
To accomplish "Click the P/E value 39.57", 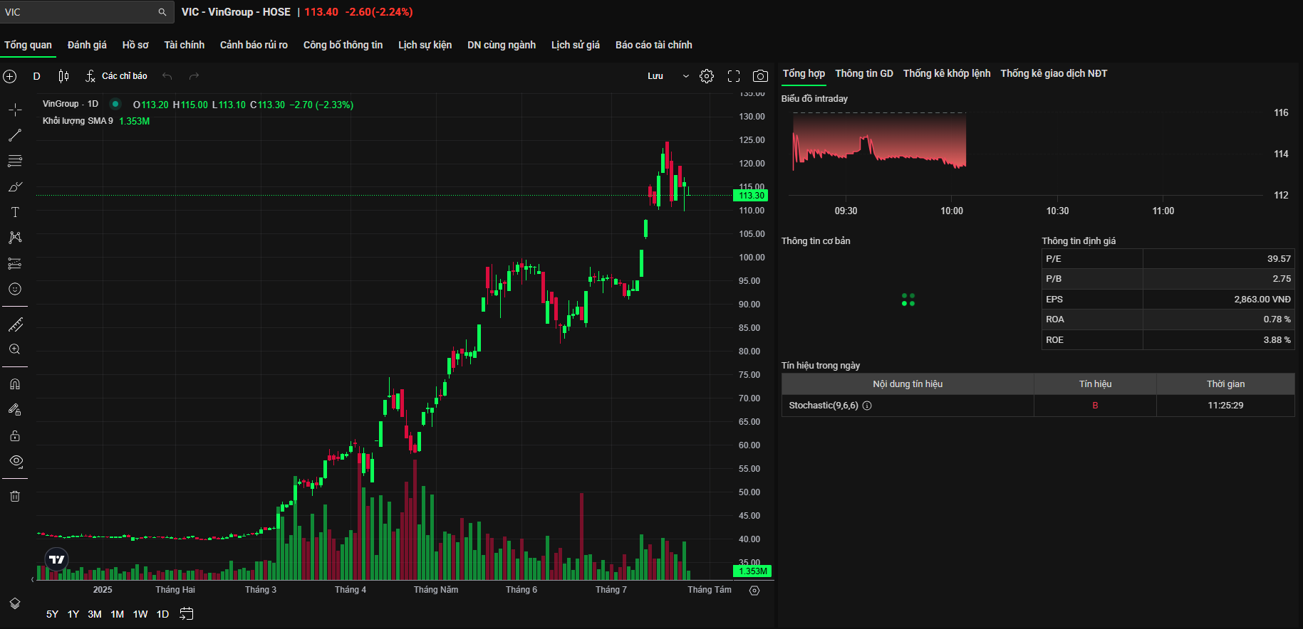I will coord(1279,259).
